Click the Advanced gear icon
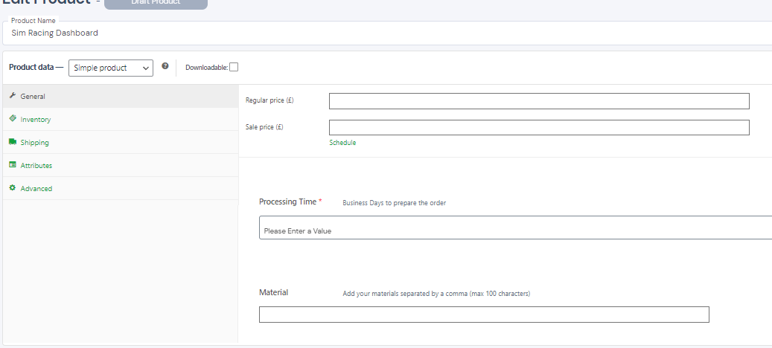The image size is (772, 348). click(x=13, y=188)
